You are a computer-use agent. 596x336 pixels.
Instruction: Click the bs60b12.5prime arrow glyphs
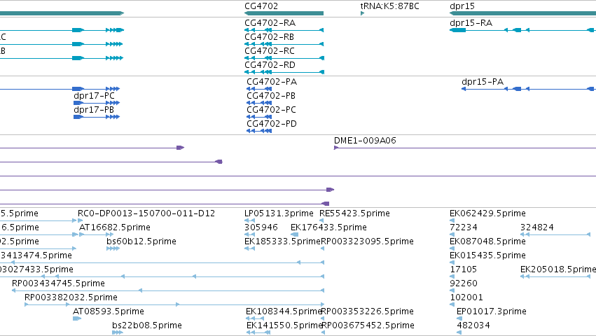pyautogui.click(x=113, y=248)
